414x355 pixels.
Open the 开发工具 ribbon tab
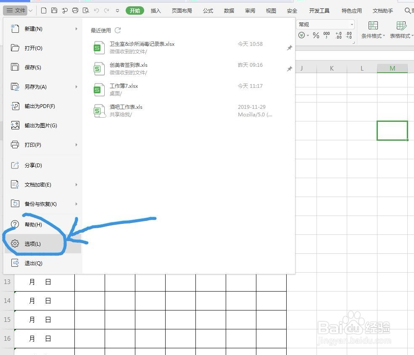pyautogui.click(x=319, y=11)
